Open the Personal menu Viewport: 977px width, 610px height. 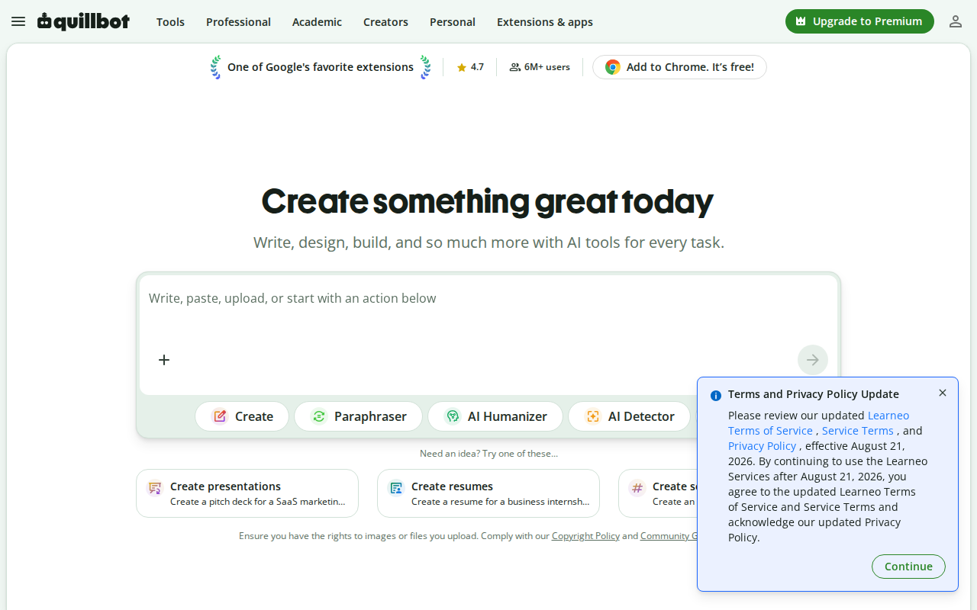click(453, 21)
